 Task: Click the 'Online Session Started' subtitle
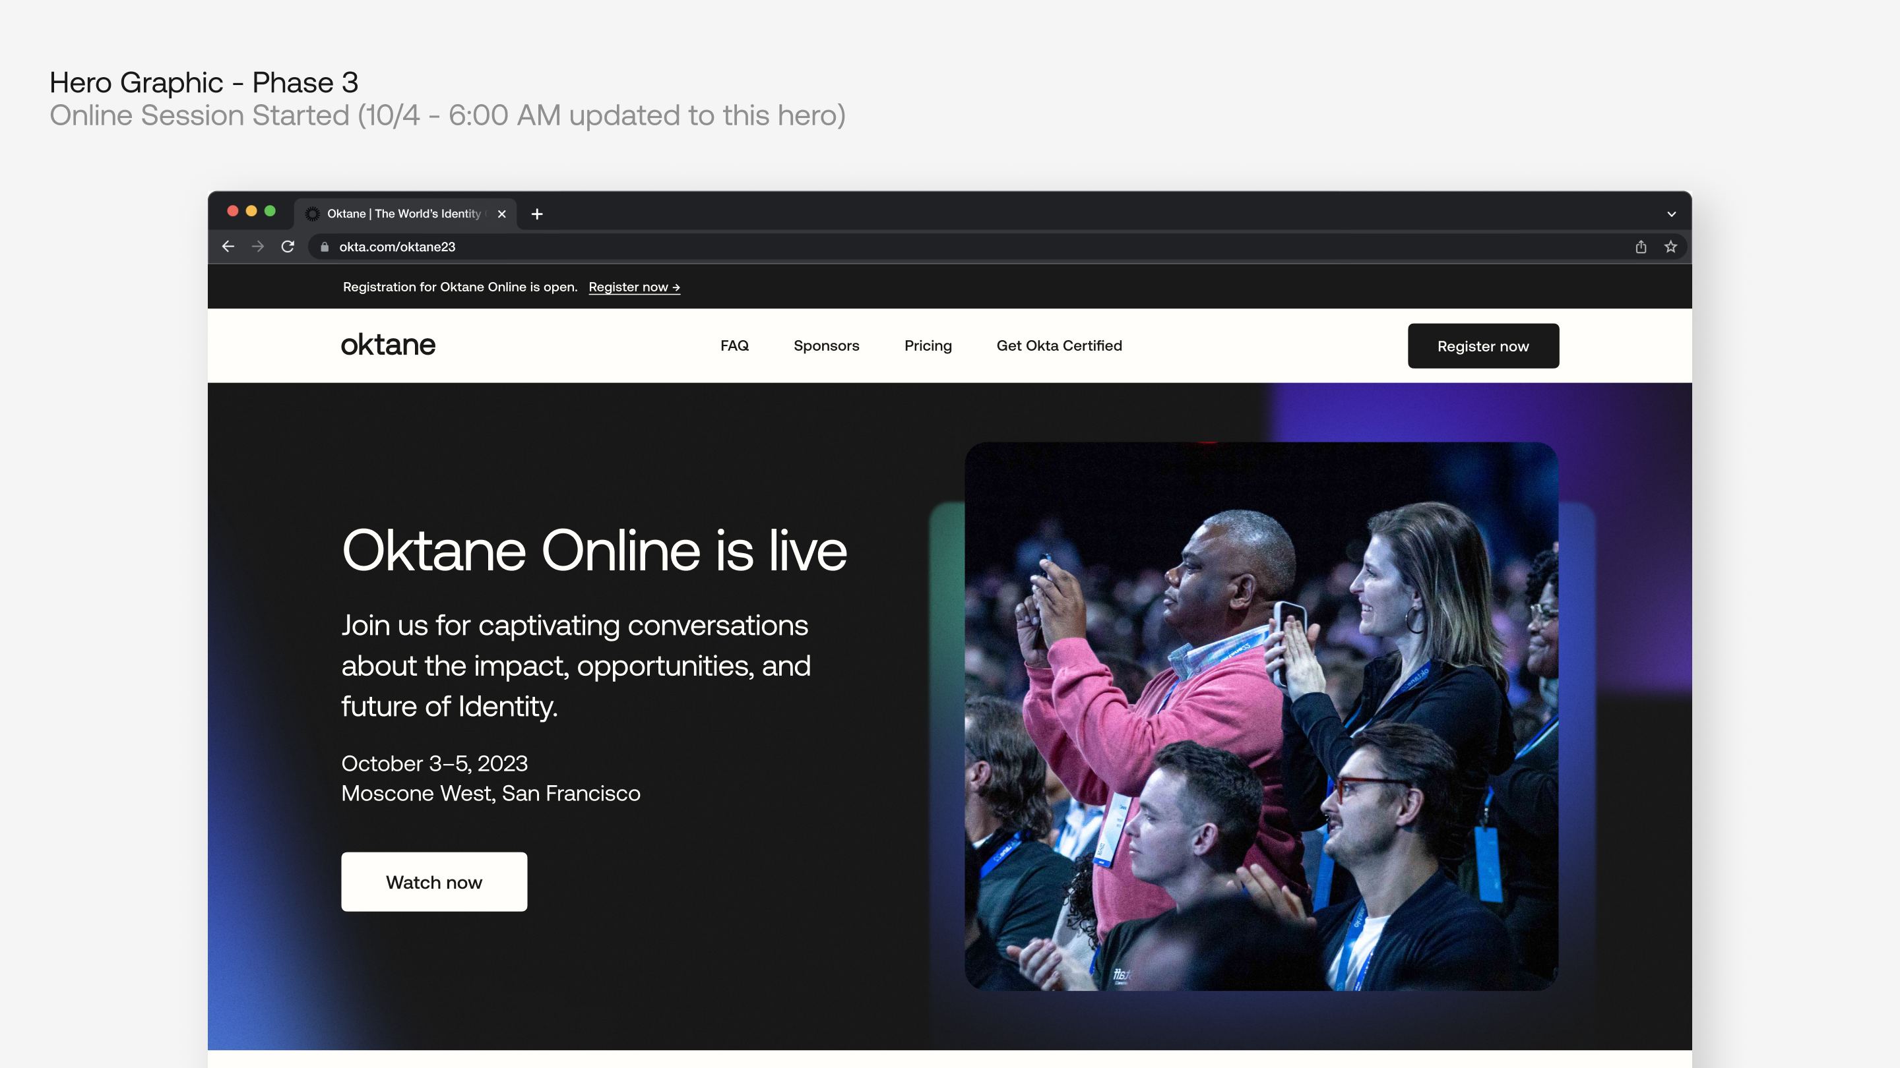tap(448, 116)
